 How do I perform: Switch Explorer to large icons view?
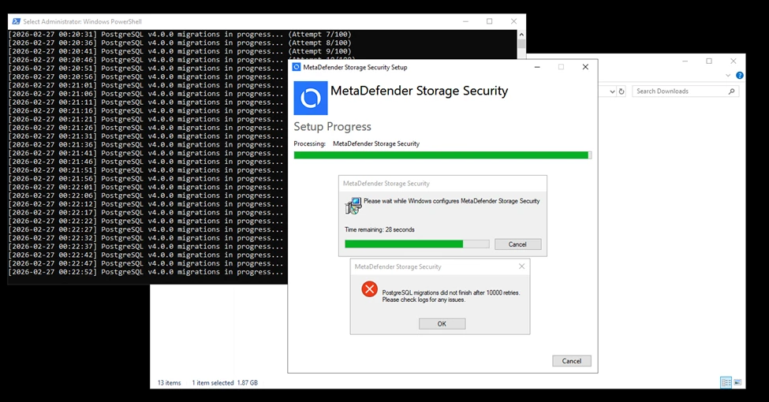click(x=738, y=382)
